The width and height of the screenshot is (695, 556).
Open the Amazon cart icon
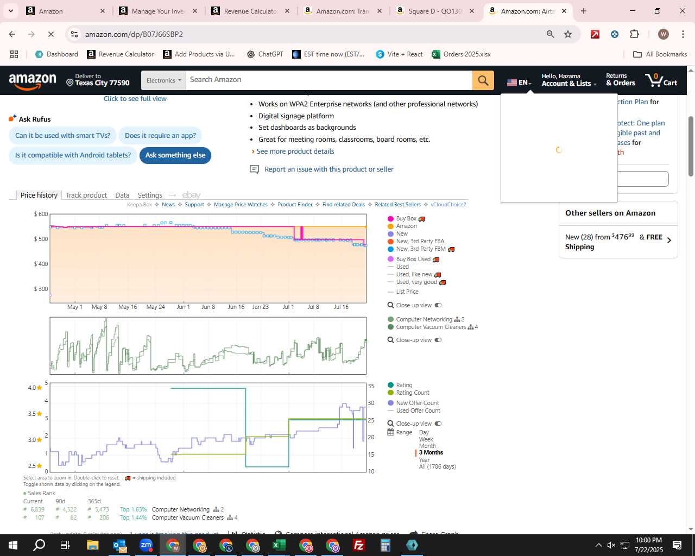click(661, 80)
